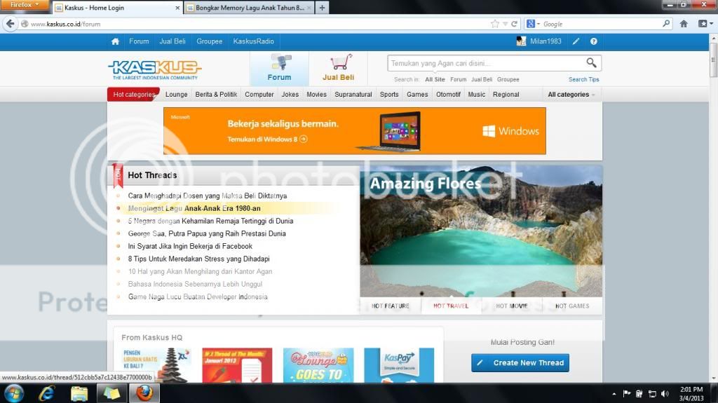Viewport: 718px width, 403px height.
Task: Click the Milan1983 avatar picture
Action: point(521,41)
